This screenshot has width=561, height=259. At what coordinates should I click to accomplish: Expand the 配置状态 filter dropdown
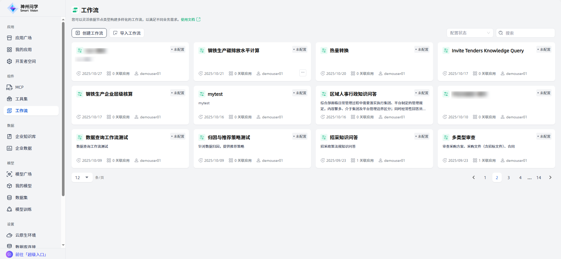tap(470, 33)
